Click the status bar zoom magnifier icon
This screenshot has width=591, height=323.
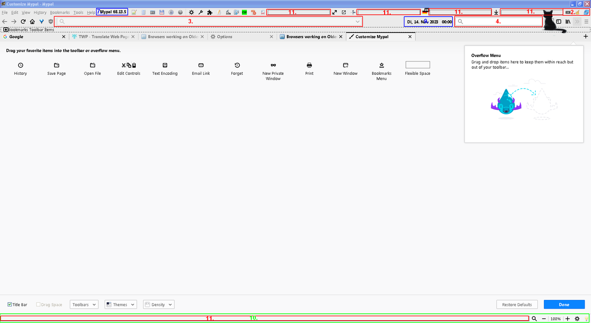(534, 318)
